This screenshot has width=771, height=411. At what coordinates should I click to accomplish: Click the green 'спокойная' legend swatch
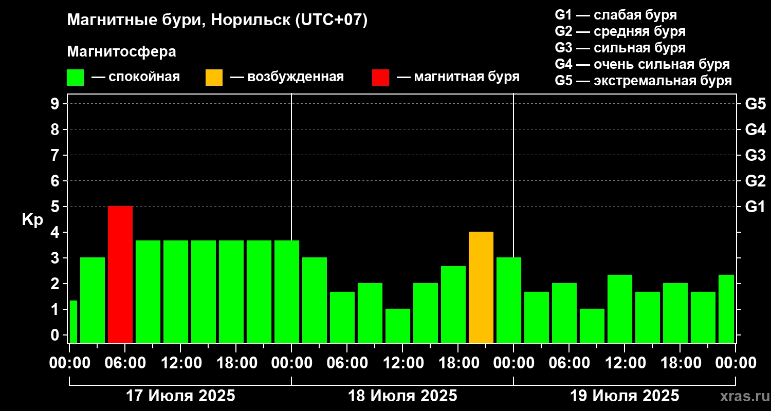click(x=75, y=78)
